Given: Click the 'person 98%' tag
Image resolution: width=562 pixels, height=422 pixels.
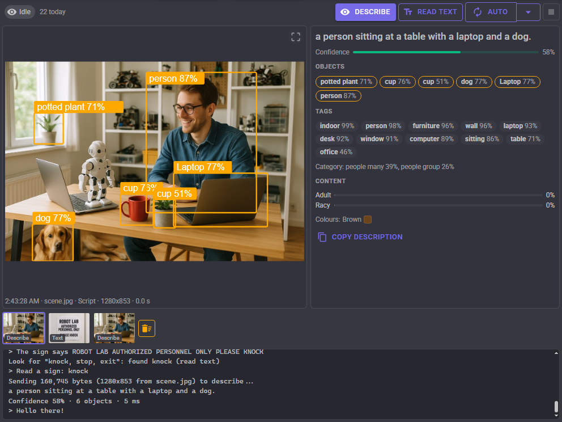Looking at the screenshot, I should tap(383, 126).
